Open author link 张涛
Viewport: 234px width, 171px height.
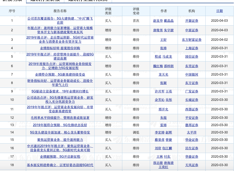(x=163, y=48)
